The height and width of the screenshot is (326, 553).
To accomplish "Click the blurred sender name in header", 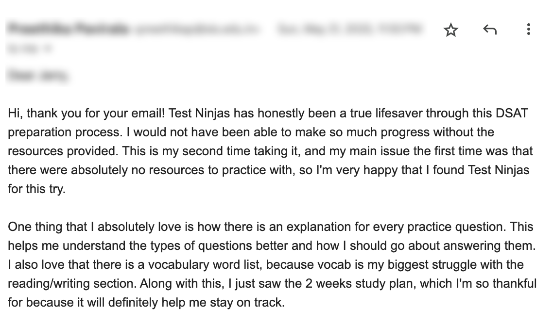I will pos(68,29).
